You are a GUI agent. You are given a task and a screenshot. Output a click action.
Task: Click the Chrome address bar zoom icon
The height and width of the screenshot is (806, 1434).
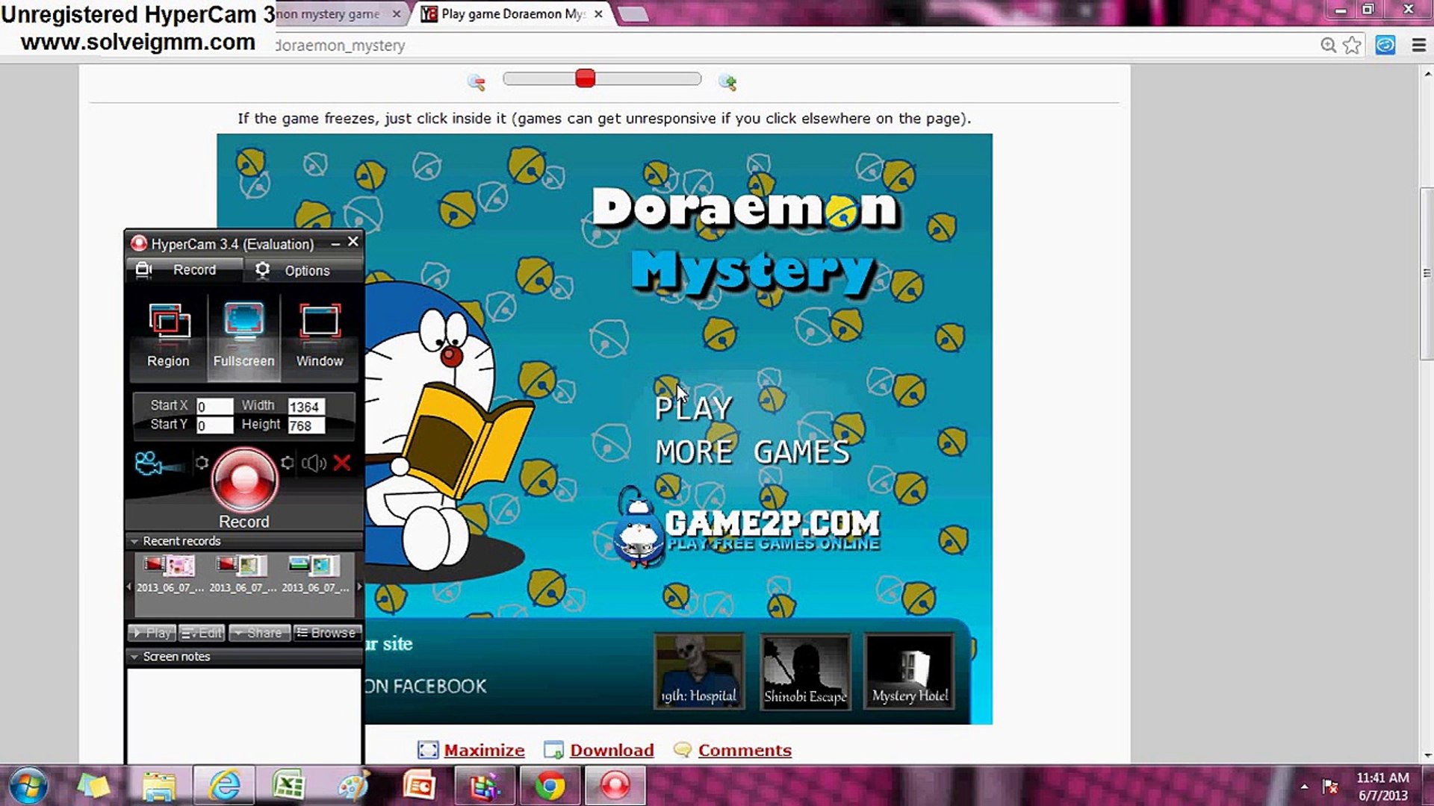1328,46
